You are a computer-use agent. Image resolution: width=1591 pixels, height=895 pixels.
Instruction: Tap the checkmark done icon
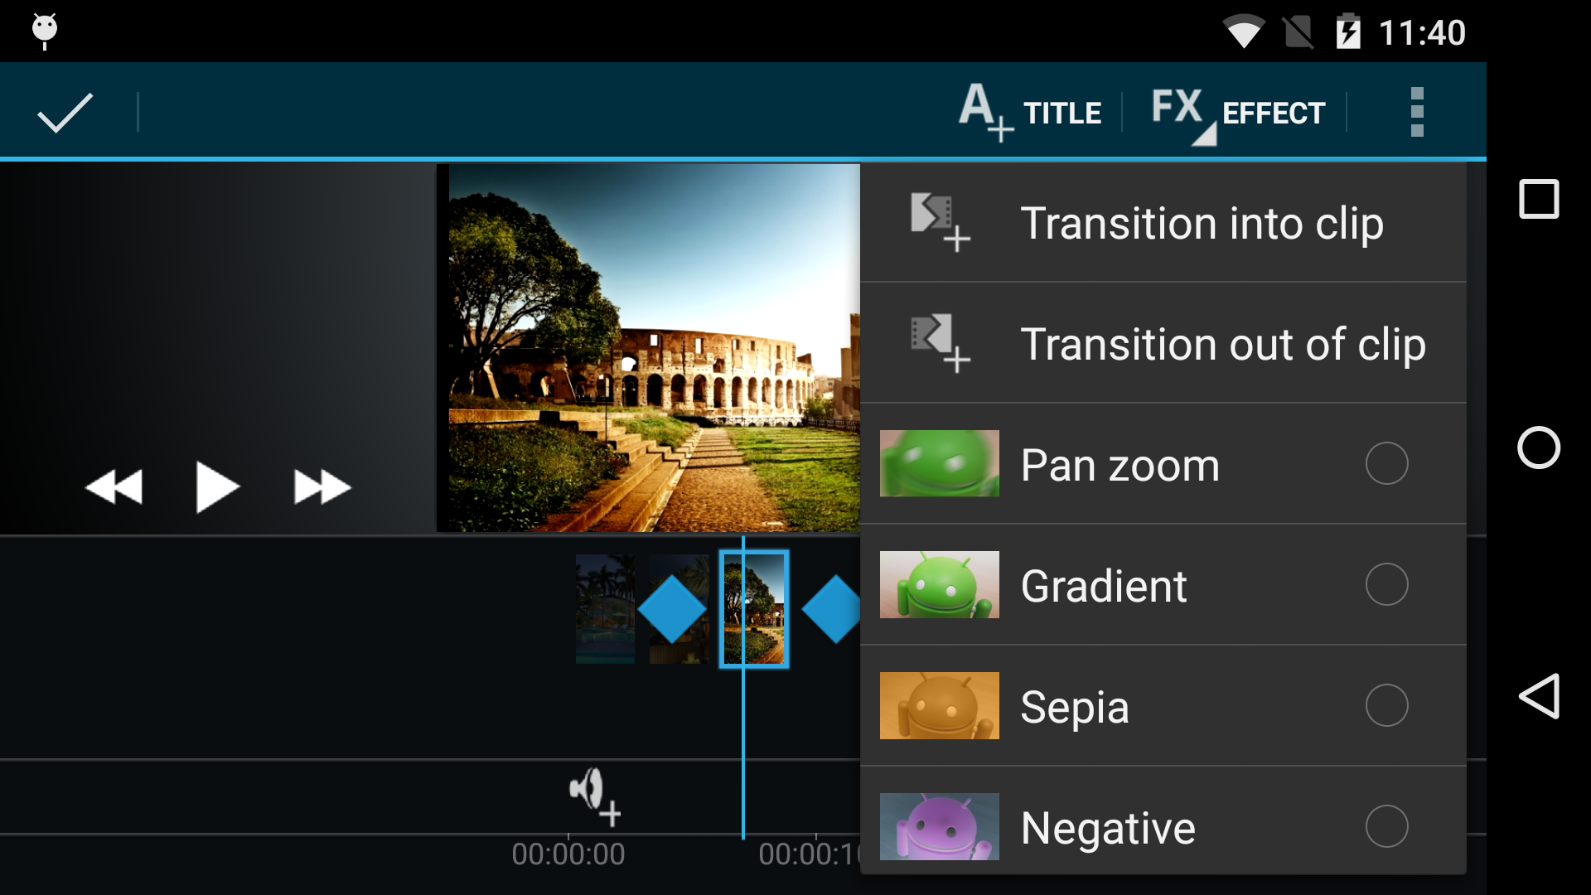click(x=65, y=112)
